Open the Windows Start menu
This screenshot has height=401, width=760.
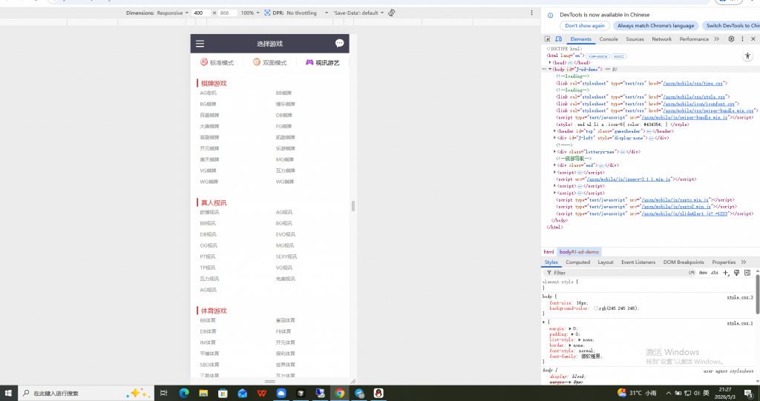[x=9, y=394]
